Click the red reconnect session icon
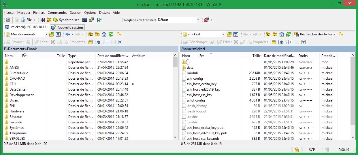Viewport: 358px width, 155px height. click(206, 20)
